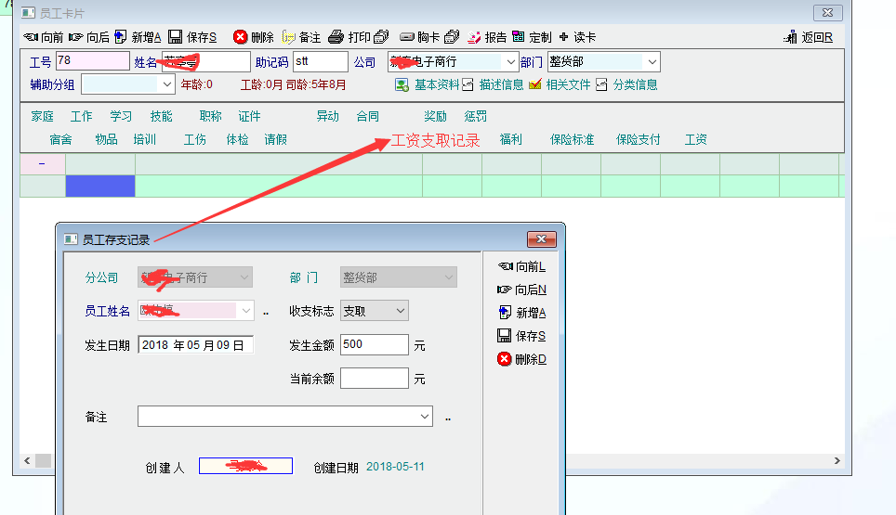This screenshot has width=896, height=515.
Task: Click 向后N button in the 员工存支记录 dialog
Action: coord(522,290)
